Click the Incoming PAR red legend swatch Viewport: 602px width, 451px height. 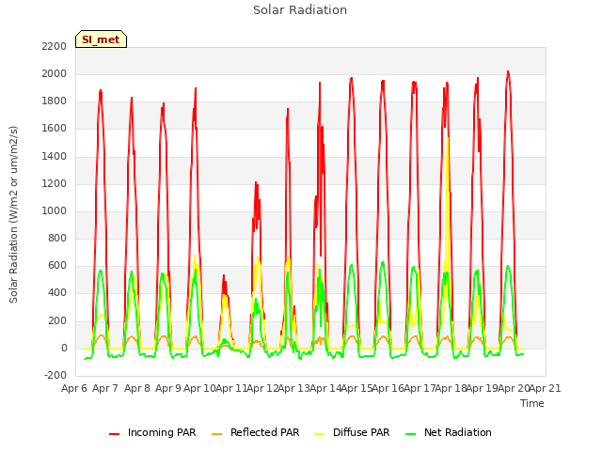(x=114, y=433)
